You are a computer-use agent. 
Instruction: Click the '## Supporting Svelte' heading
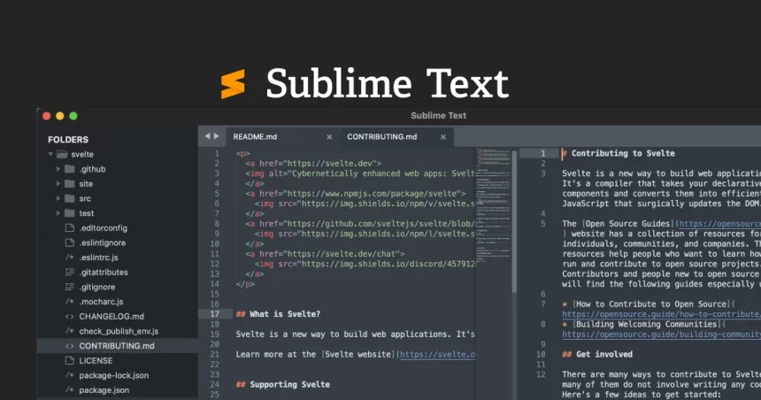pos(282,384)
